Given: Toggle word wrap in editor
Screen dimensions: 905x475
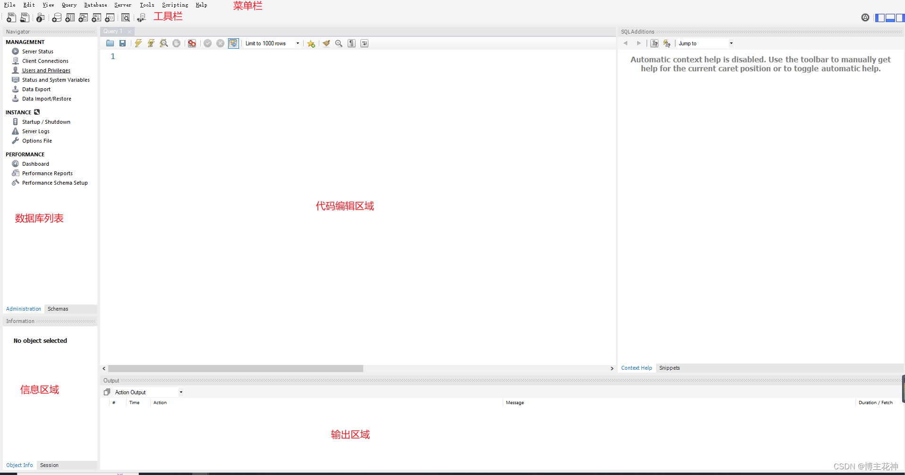Looking at the screenshot, I should [364, 43].
